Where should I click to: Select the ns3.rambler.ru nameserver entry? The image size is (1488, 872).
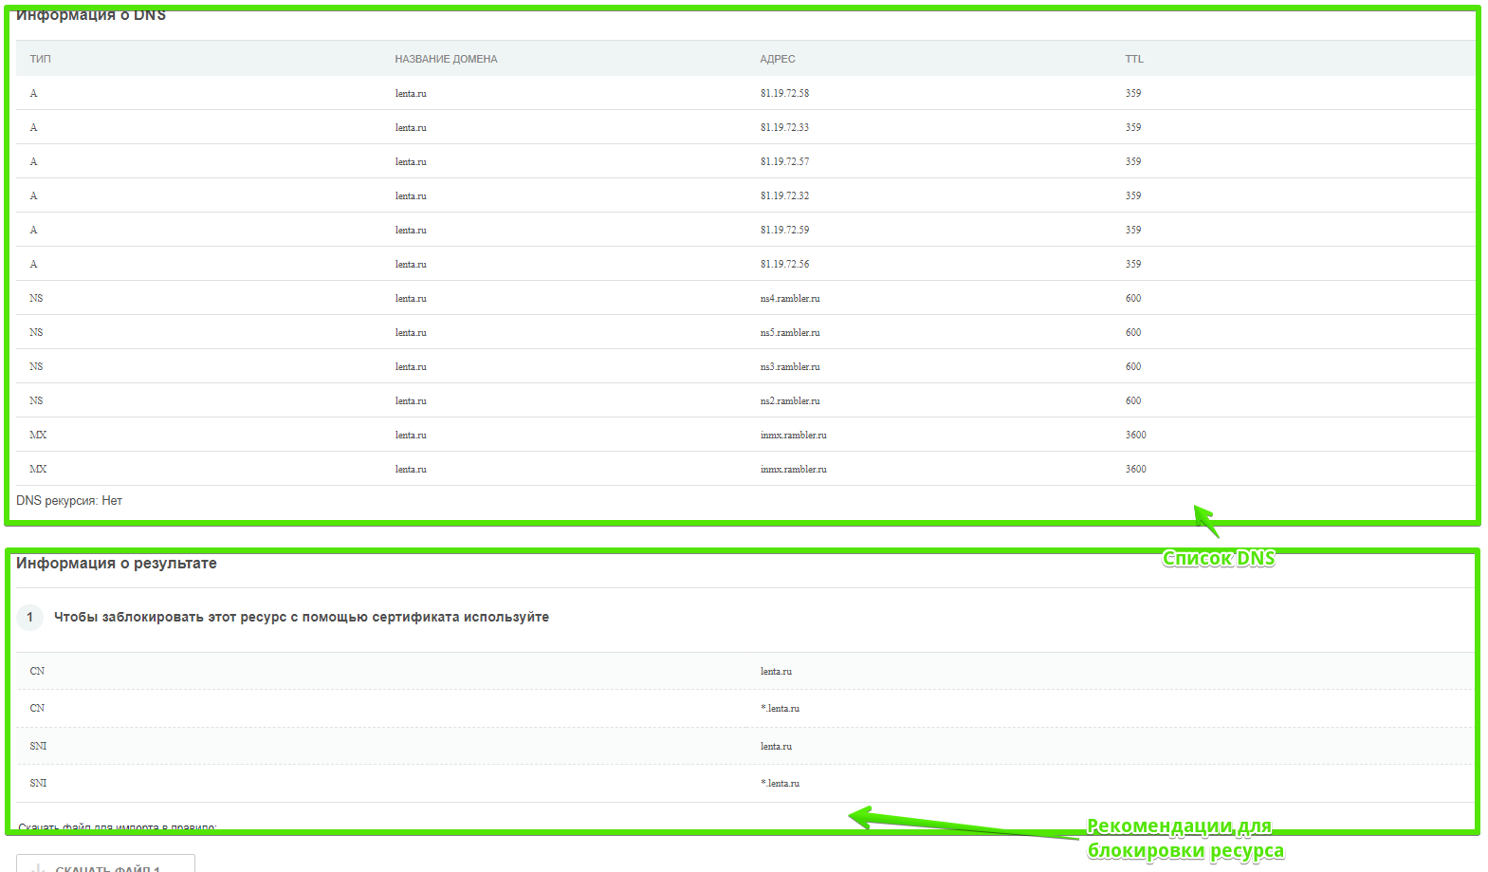click(789, 366)
